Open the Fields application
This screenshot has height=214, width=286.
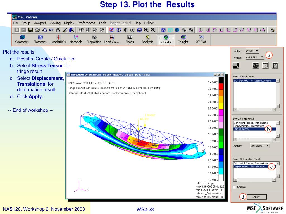click(130, 39)
